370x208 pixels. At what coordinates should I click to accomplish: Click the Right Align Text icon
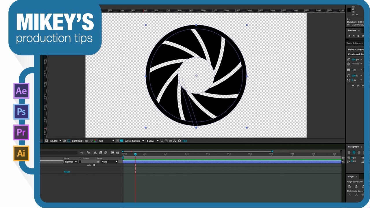359,152
